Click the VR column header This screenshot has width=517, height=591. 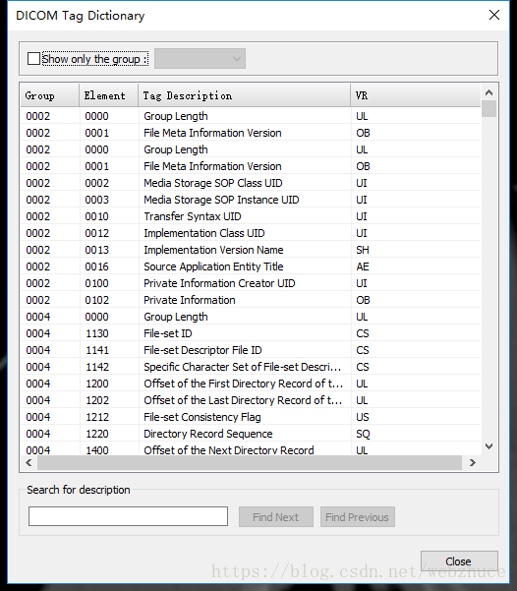pos(416,95)
